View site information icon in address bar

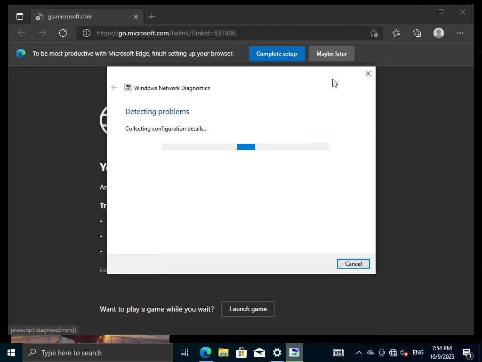[87, 33]
